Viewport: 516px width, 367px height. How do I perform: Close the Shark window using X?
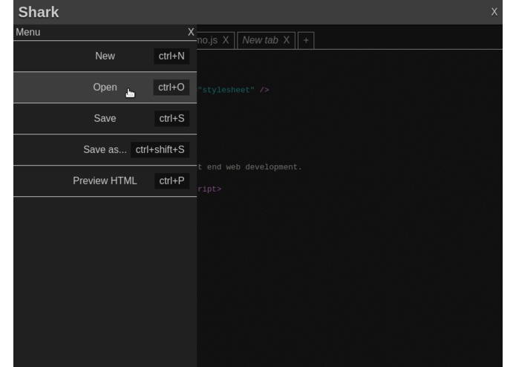(494, 12)
